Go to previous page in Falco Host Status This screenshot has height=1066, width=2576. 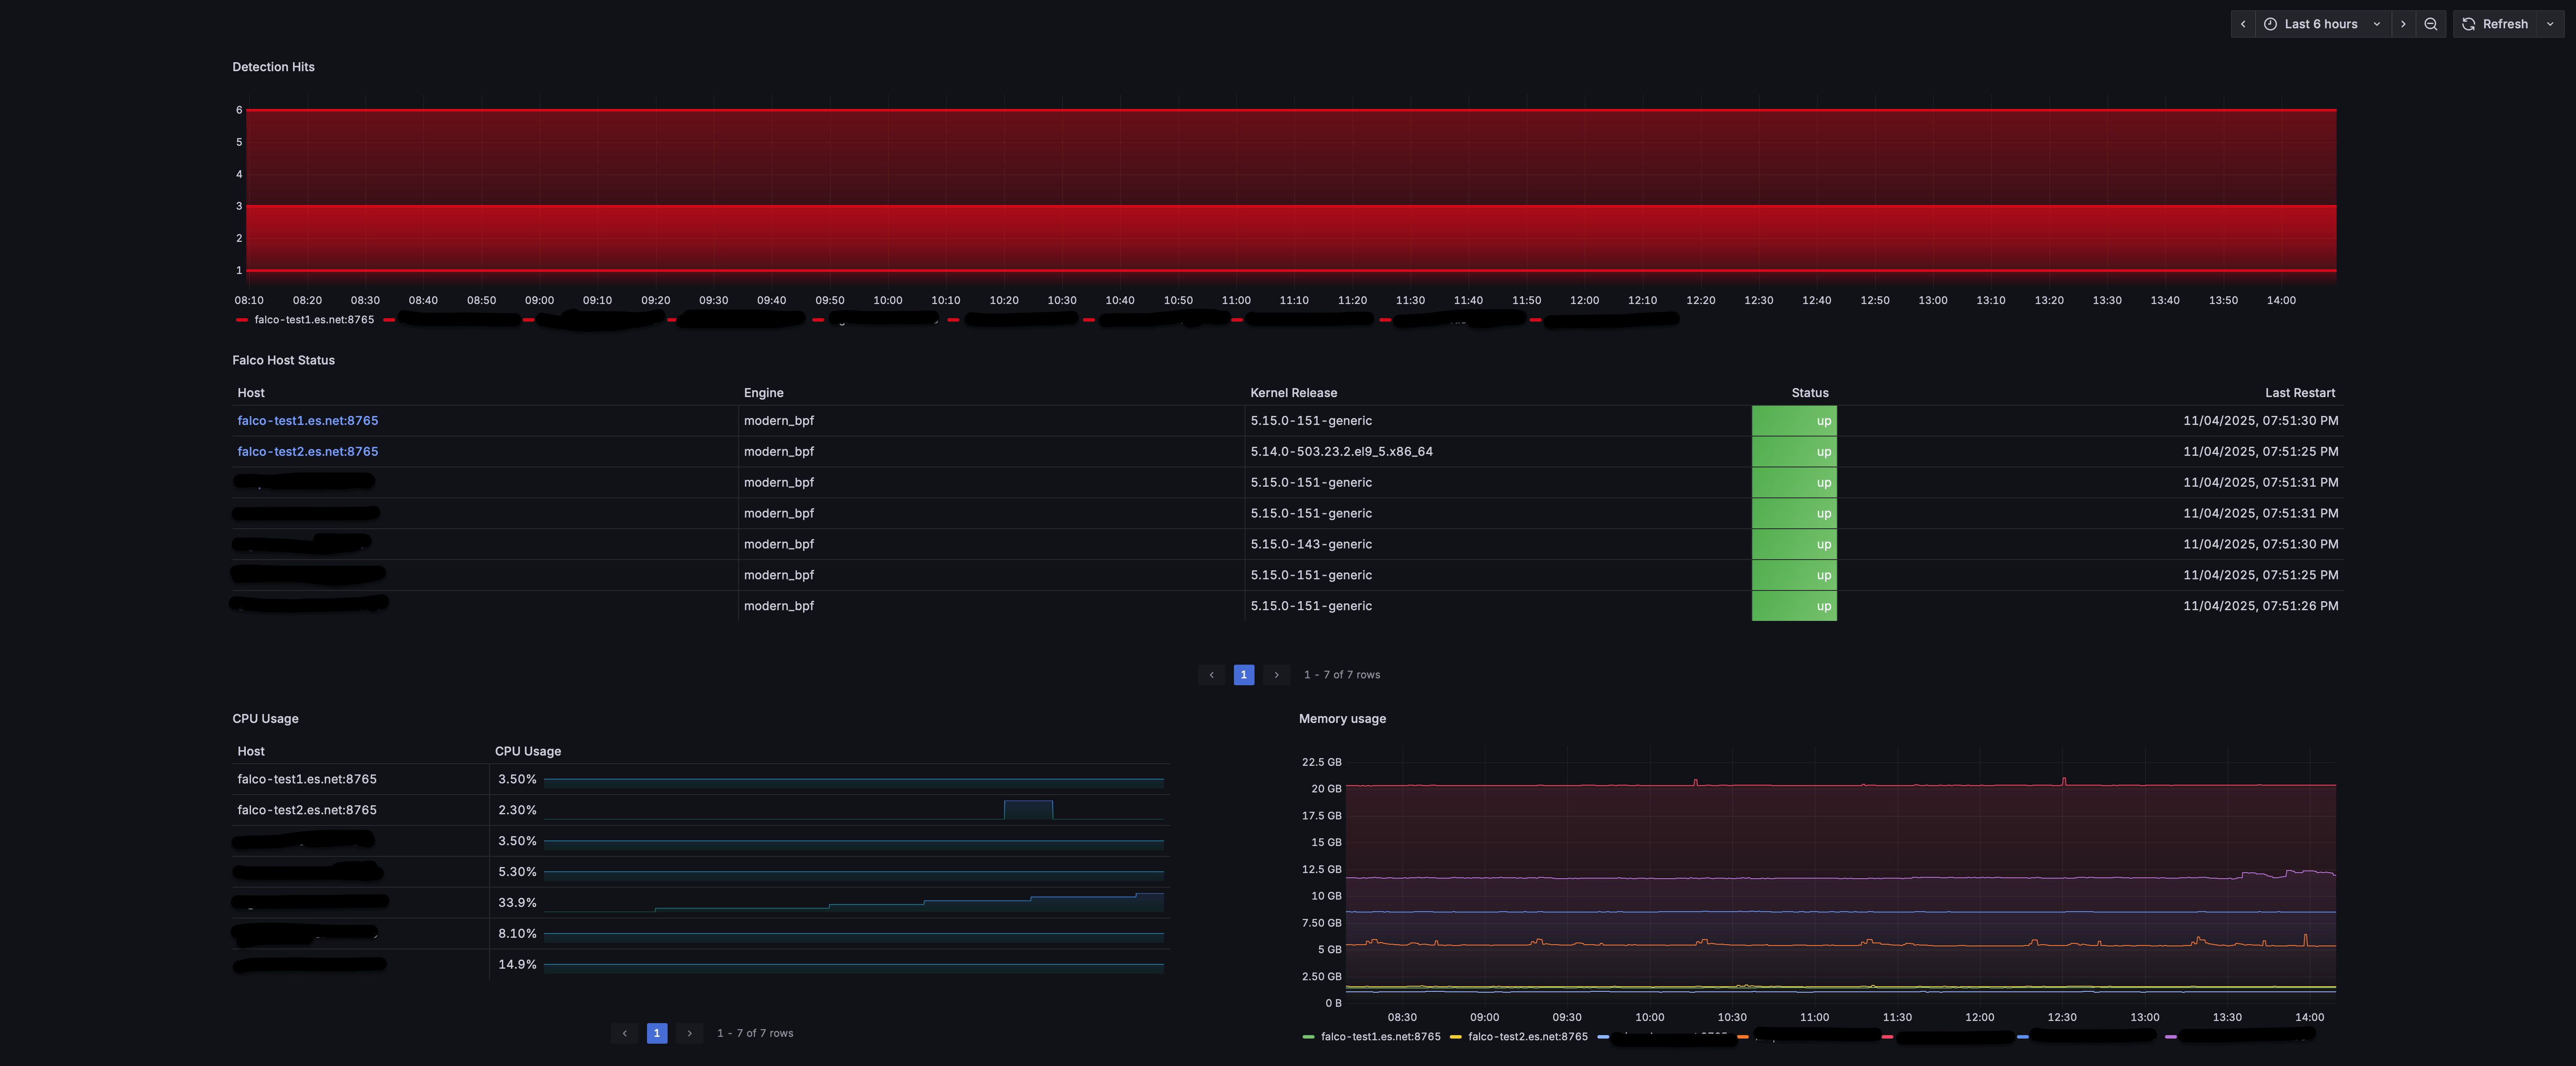click(x=1211, y=675)
